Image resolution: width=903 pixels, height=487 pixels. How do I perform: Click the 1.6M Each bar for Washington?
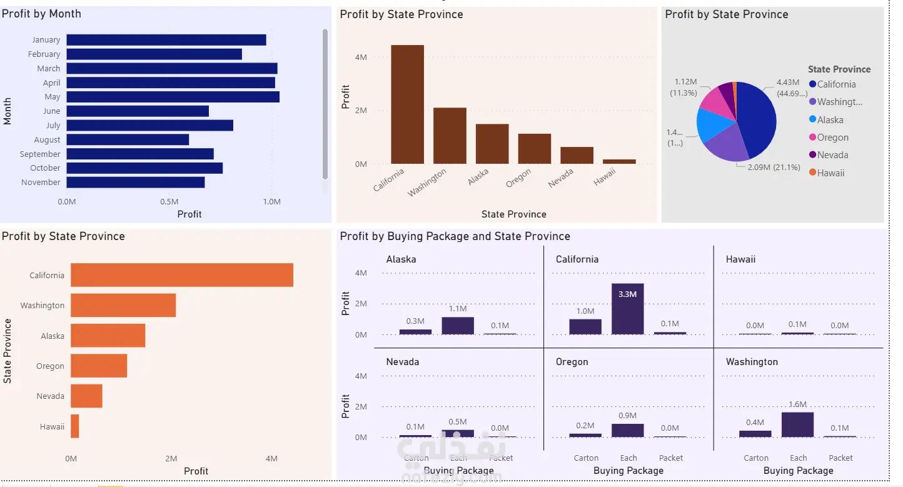tap(798, 424)
